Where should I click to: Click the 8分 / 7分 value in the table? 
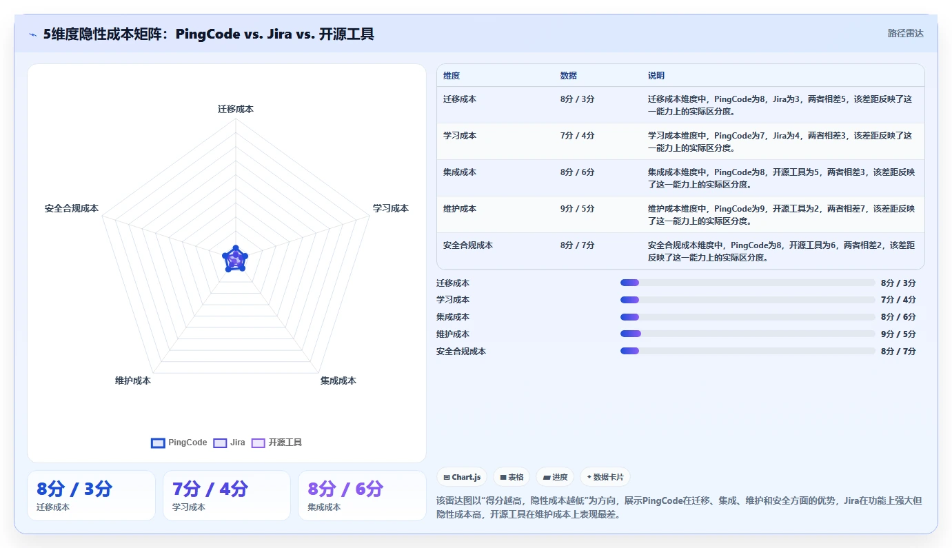[577, 245]
